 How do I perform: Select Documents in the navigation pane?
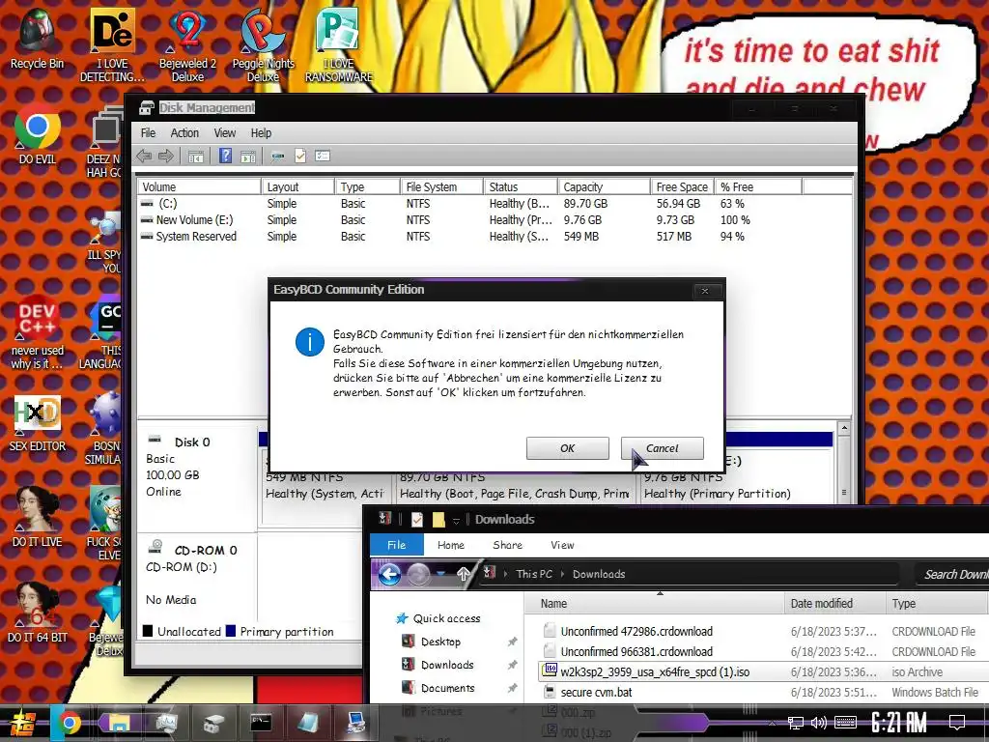(x=447, y=688)
